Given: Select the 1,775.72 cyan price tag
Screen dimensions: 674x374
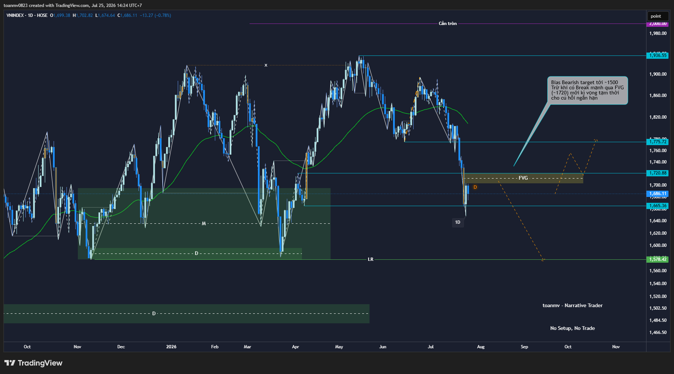Looking at the screenshot, I should 657,142.
